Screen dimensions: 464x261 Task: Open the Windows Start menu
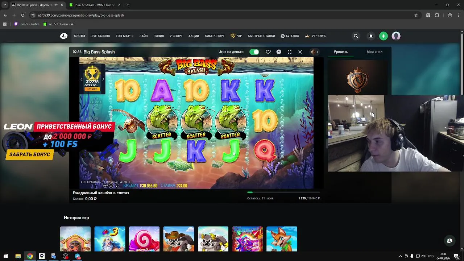[5, 256]
